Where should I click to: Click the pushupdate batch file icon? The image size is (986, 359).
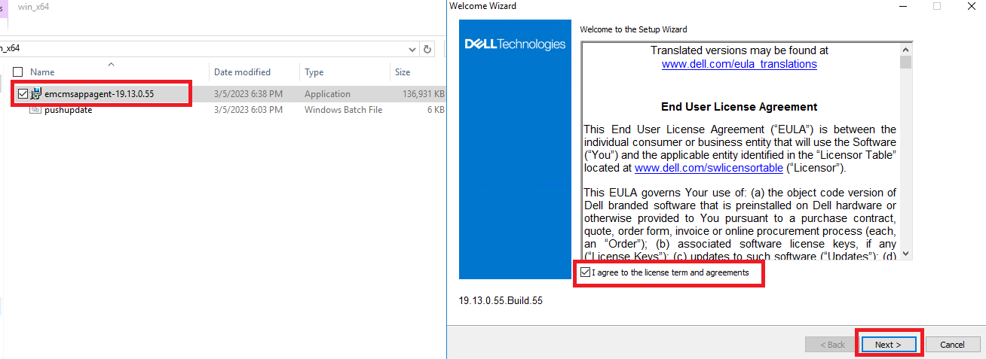(35, 110)
